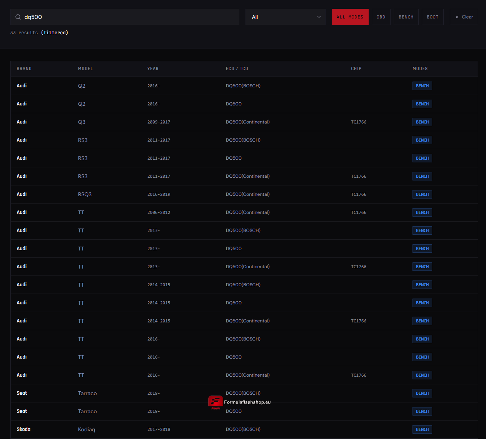This screenshot has width=486, height=439.
Task: Click DQ500(BOSCH) in the Kodiaq row
Action: (x=243, y=429)
